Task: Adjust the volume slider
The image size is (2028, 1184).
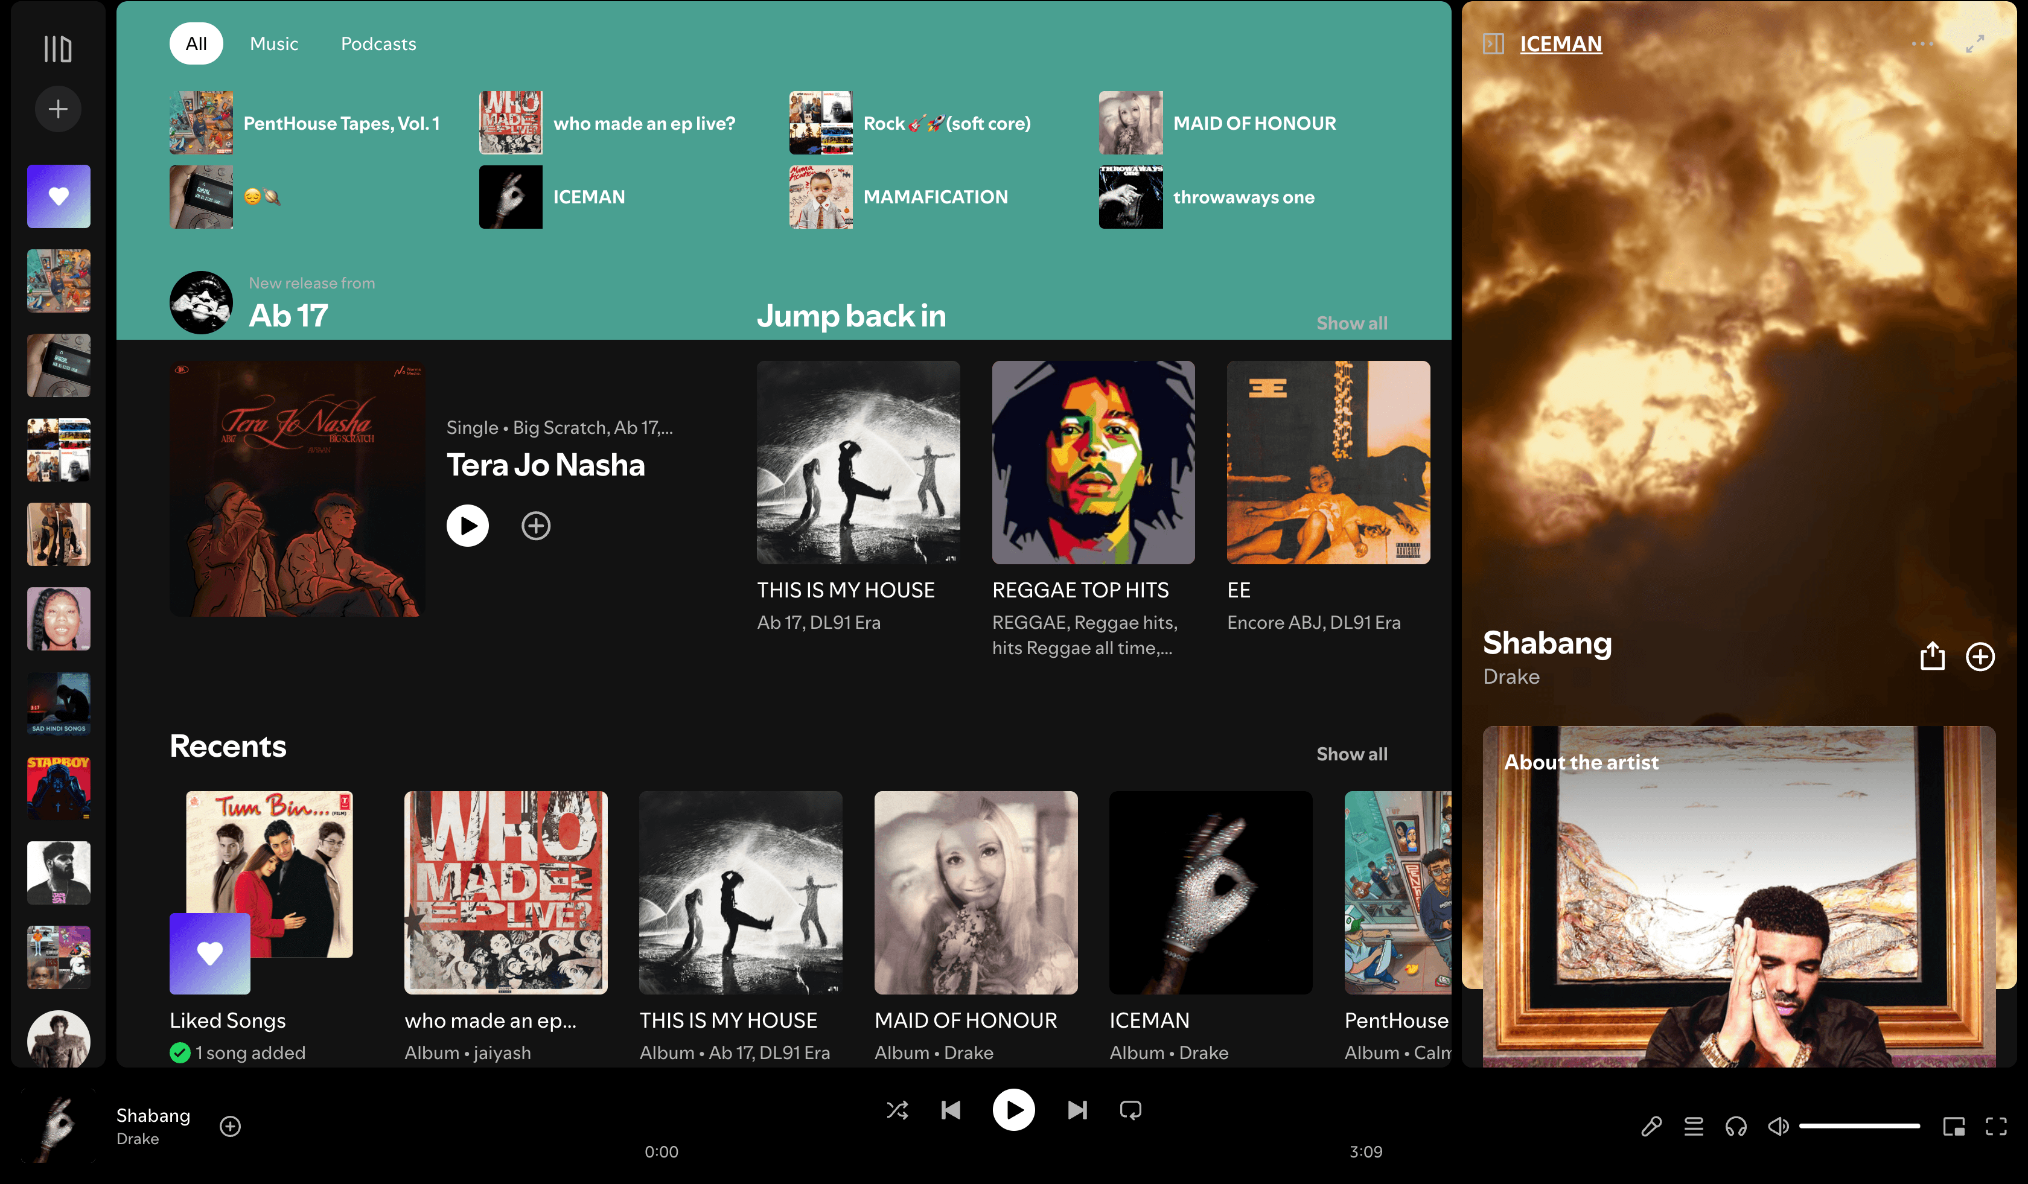Action: point(1859,1126)
